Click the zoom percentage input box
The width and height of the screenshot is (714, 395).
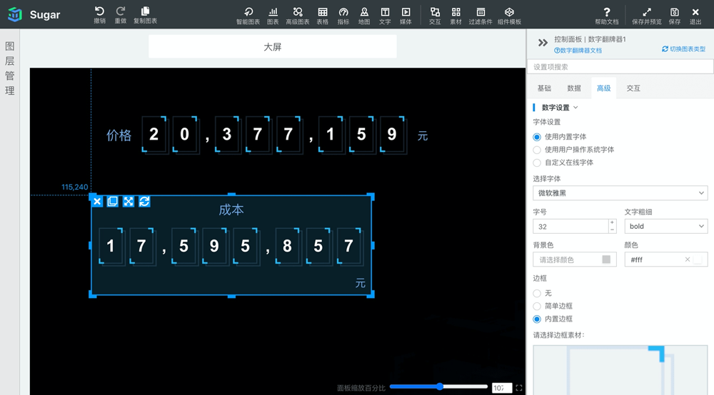[502, 388]
